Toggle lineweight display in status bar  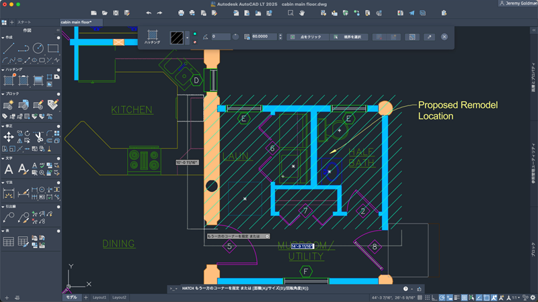(x=457, y=298)
